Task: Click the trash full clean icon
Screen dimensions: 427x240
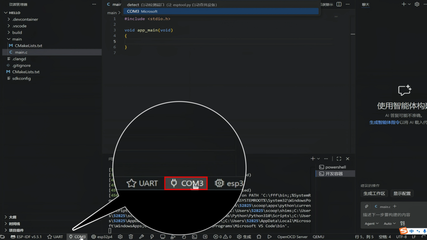Action: [x=131, y=237]
